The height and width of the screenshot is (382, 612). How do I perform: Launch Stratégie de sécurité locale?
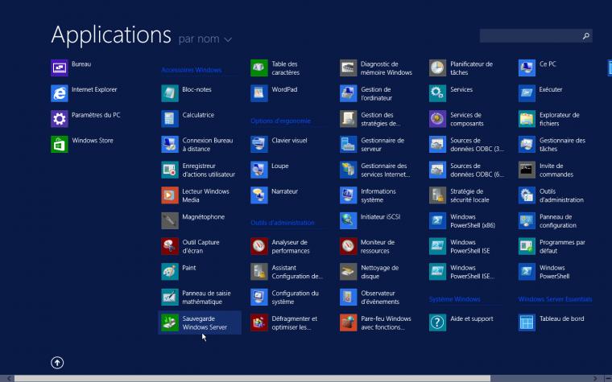point(437,195)
